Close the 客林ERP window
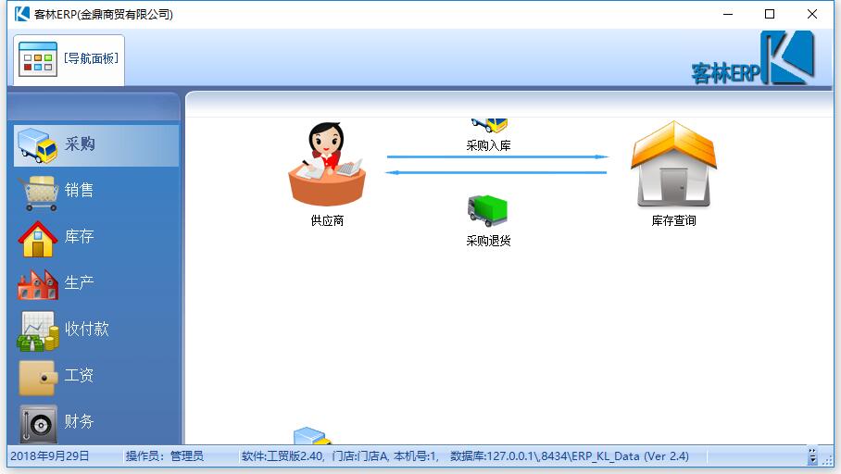Image resolution: width=841 pixels, height=474 pixels. pos(812,14)
